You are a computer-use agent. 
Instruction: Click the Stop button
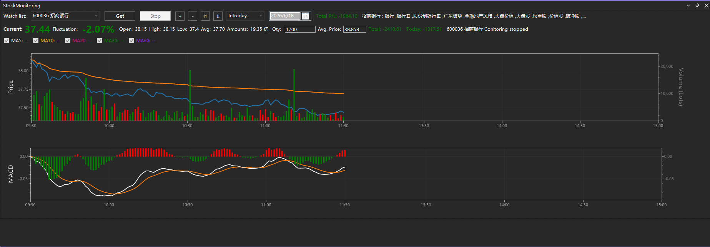155,16
